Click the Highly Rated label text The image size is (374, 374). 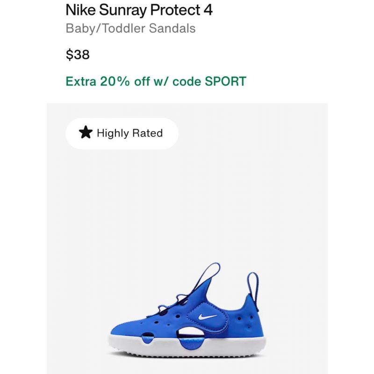[130, 133]
